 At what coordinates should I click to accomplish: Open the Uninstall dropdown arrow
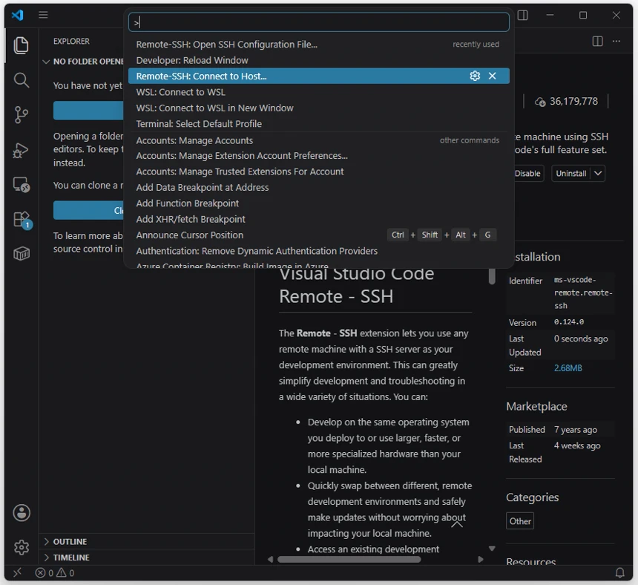(x=598, y=174)
